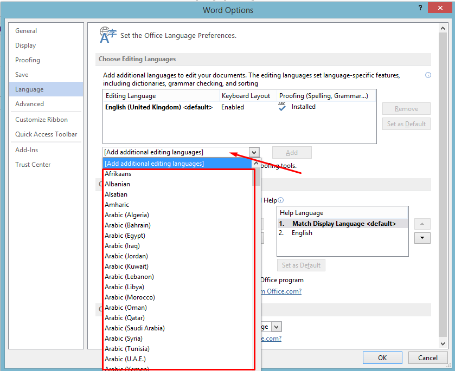Click the question mark help icon in title bar
Image resolution: width=455 pixels, height=371 pixels.
coord(420,8)
